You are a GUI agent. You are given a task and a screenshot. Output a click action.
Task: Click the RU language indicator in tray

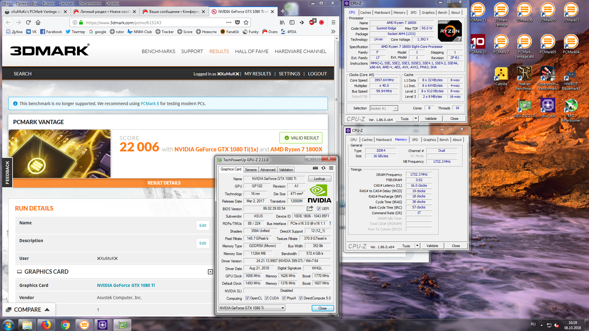tap(533, 324)
